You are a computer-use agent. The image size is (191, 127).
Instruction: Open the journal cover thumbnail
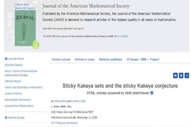[25, 28]
